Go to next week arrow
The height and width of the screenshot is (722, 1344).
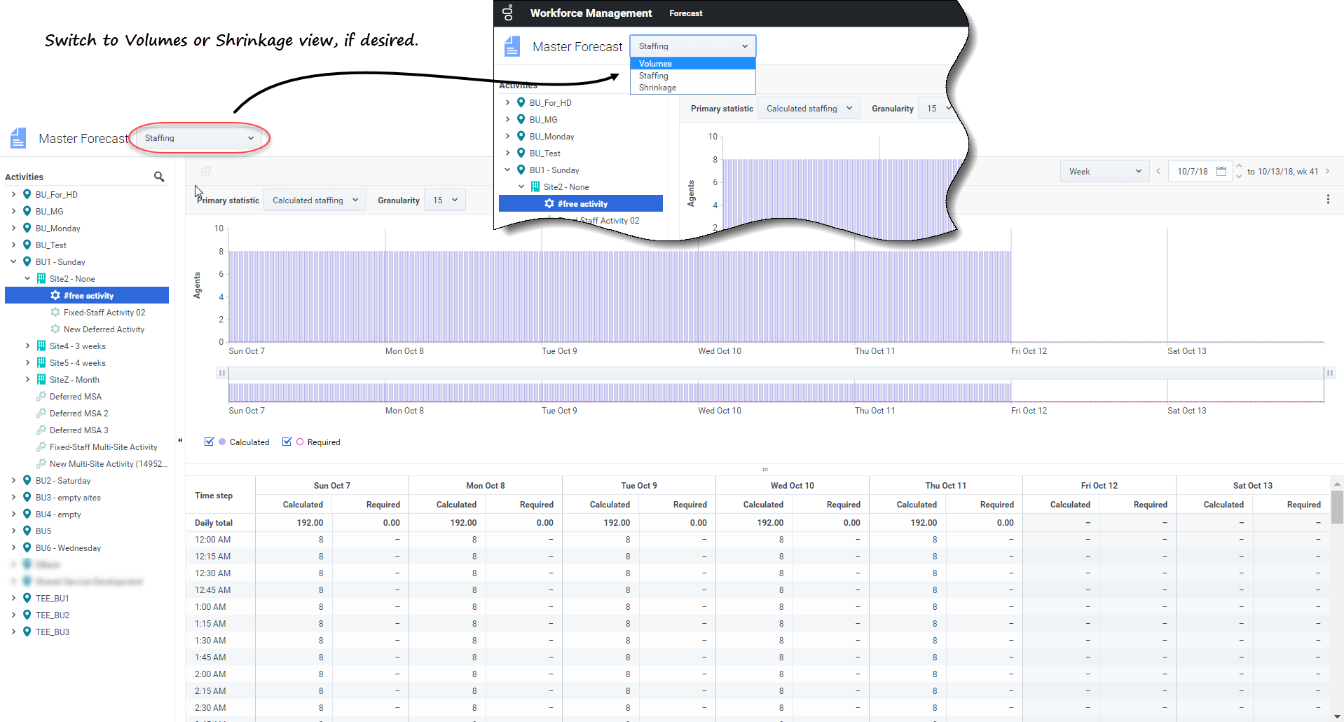coord(1327,171)
